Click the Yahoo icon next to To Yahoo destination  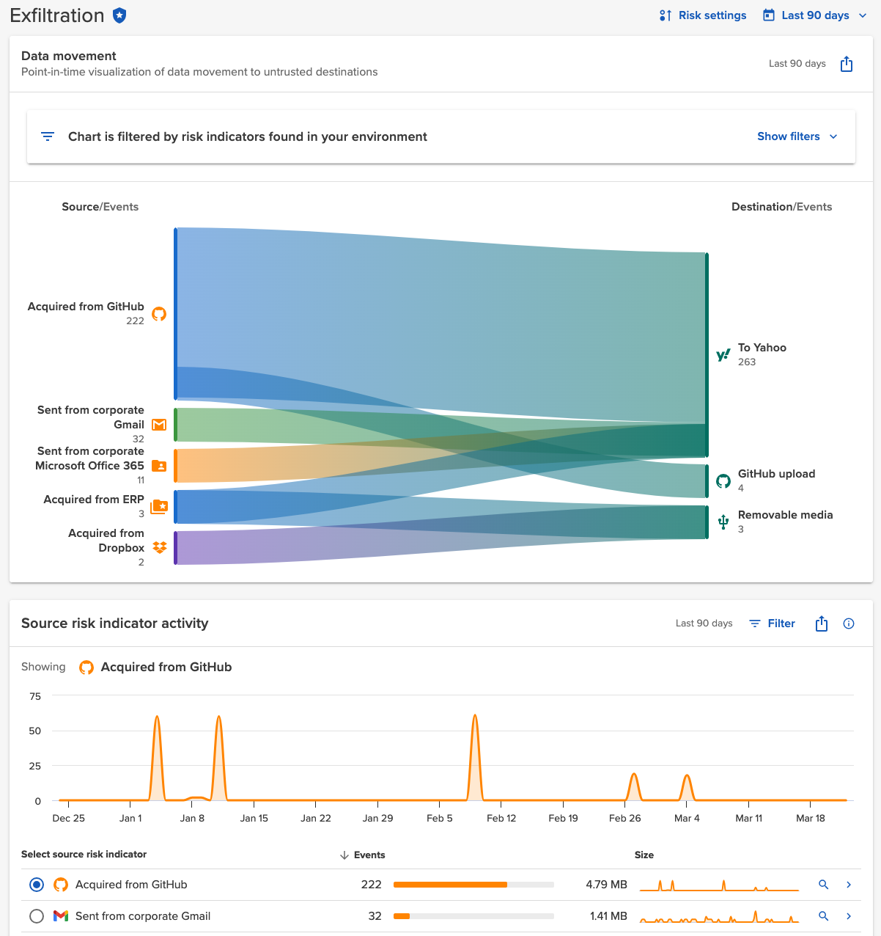(x=723, y=355)
